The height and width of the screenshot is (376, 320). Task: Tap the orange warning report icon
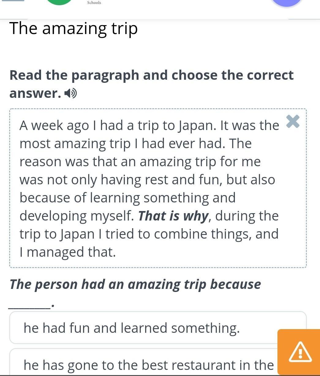click(x=300, y=352)
